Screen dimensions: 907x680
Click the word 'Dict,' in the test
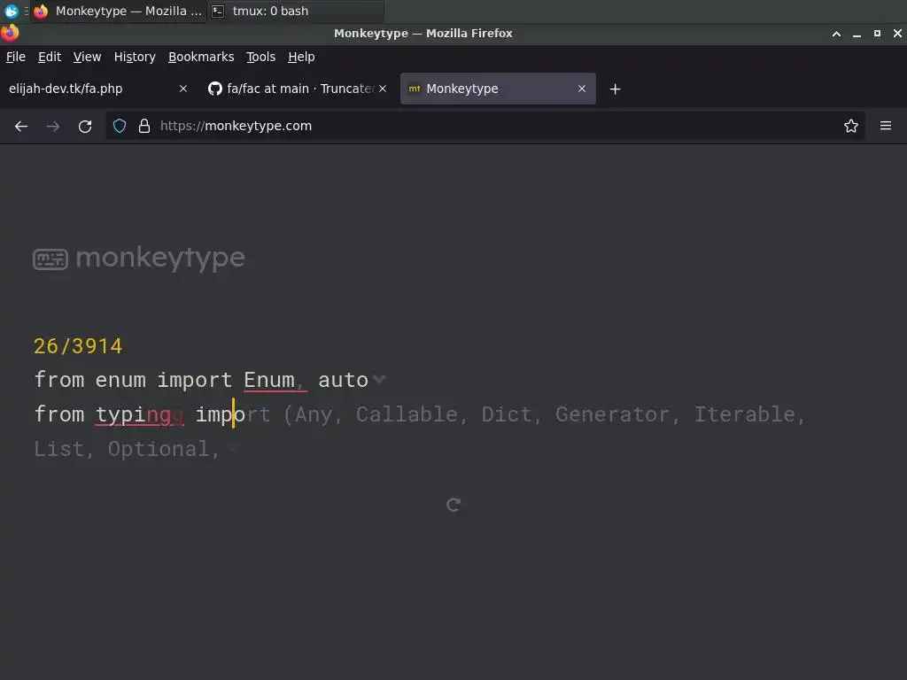(x=511, y=414)
